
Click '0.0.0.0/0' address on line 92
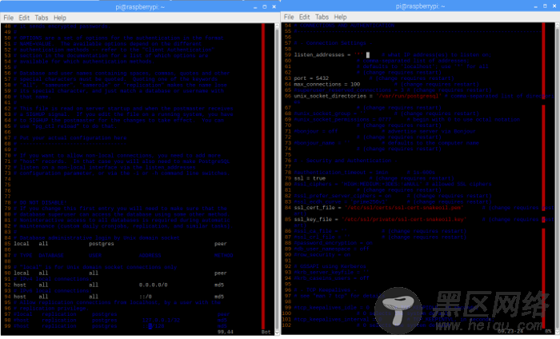point(154,285)
